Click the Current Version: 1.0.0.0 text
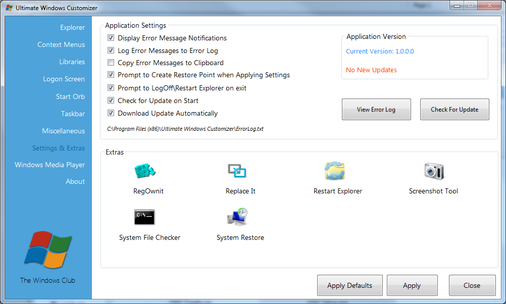506x304 pixels. point(380,52)
